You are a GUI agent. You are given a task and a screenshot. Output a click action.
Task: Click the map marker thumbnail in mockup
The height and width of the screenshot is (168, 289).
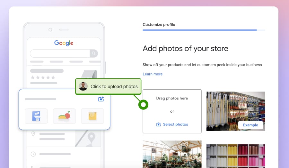pos(88,138)
